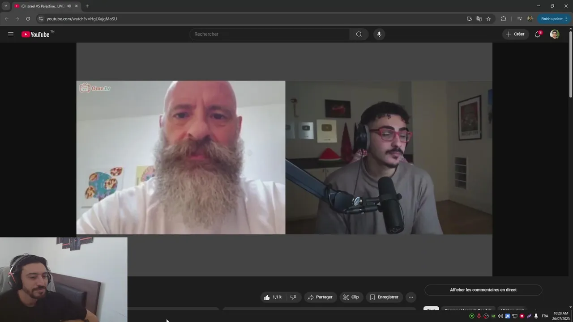Open the red download manager tray icon
The width and height of the screenshot is (573, 322).
click(x=479, y=316)
